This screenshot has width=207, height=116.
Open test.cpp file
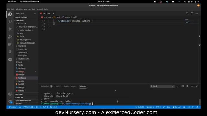click(26, 68)
